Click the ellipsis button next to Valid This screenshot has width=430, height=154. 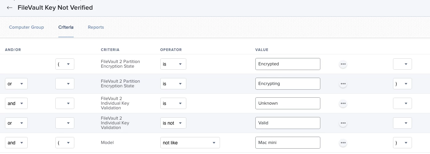click(x=343, y=123)
